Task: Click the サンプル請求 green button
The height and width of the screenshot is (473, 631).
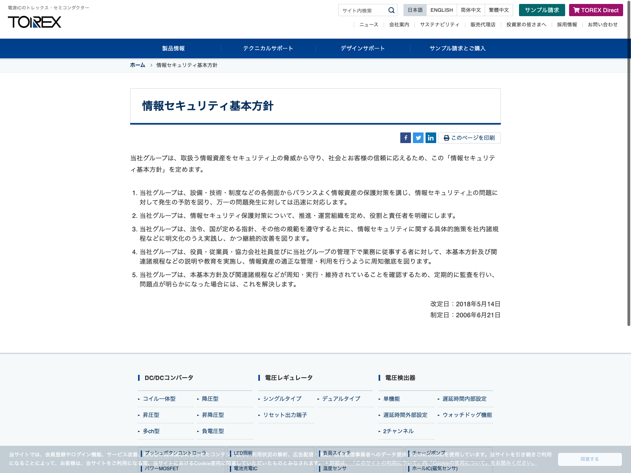Action: (x=541, y=10)
